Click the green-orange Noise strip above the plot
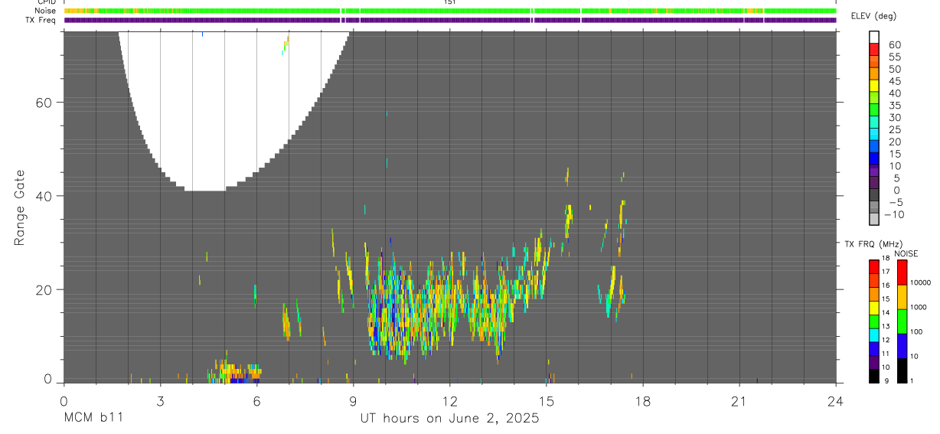This screenshot has width=940, height=434. tap(450, 11)
